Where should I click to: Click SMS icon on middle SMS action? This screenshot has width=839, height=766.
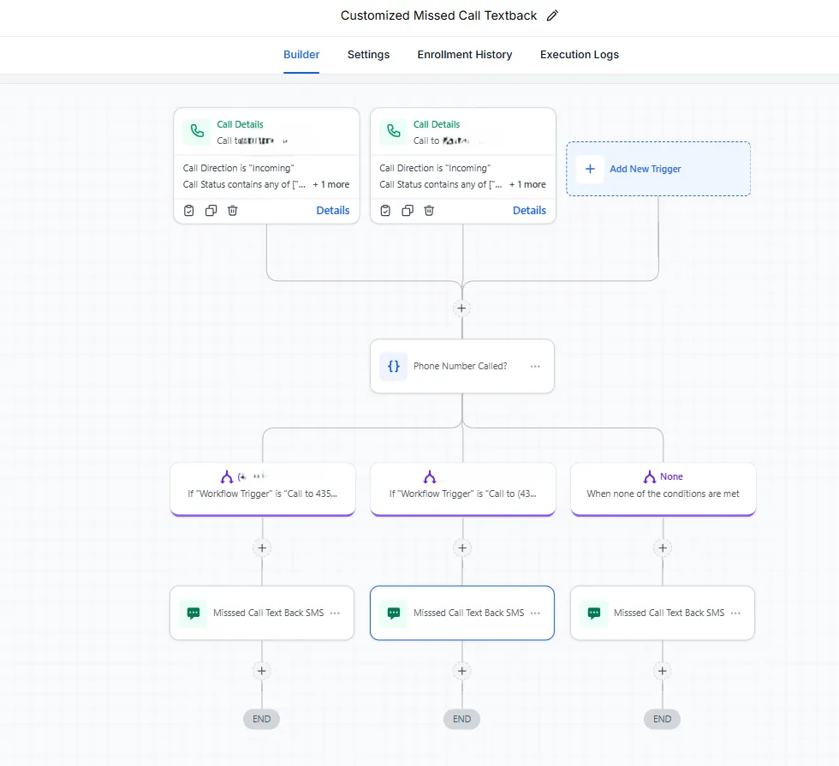393,613
